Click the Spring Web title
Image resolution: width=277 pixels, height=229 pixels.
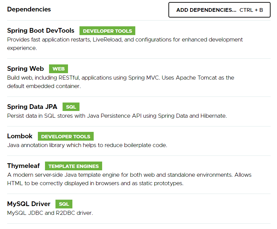[x=25, y=69]
